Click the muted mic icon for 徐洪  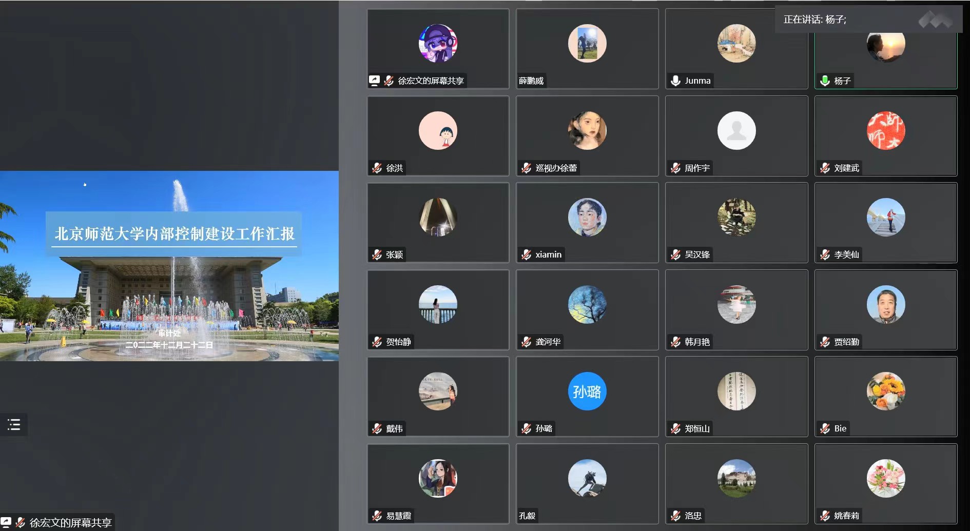pyautogui.click(x=377, y=168)
